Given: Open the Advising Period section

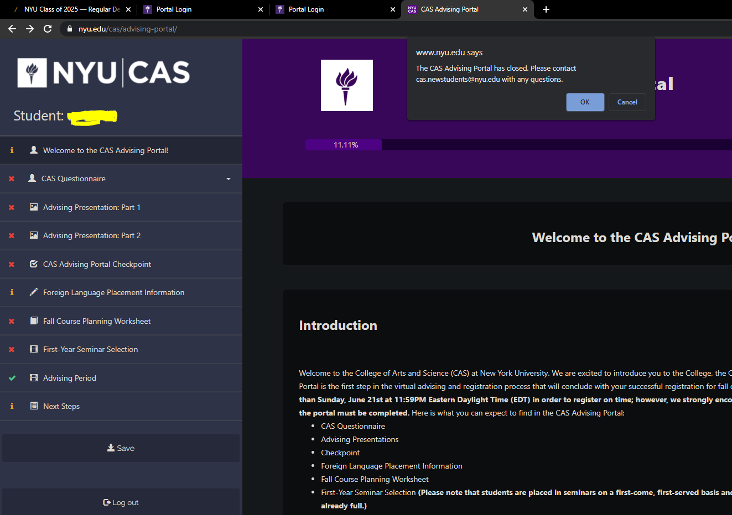Looking at the screenshot, I should 121,379.
